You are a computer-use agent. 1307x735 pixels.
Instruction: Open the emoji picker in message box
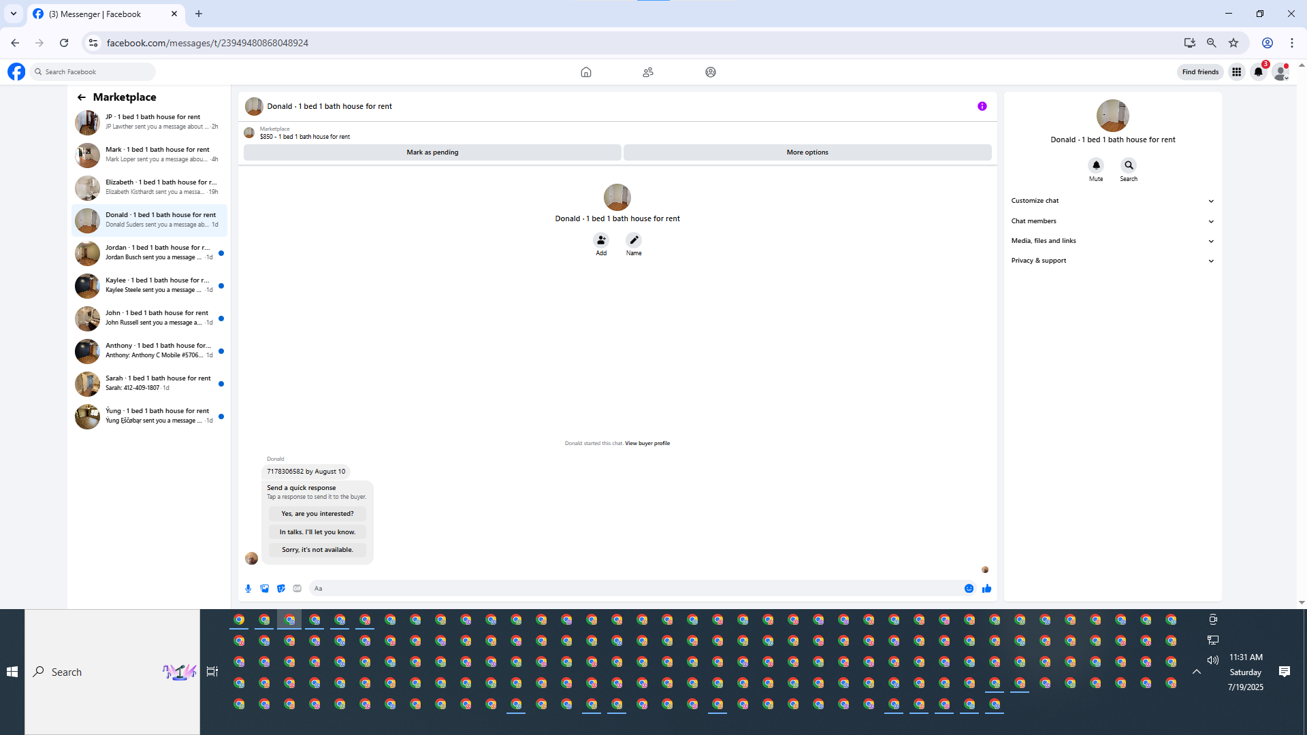point(969,589)
